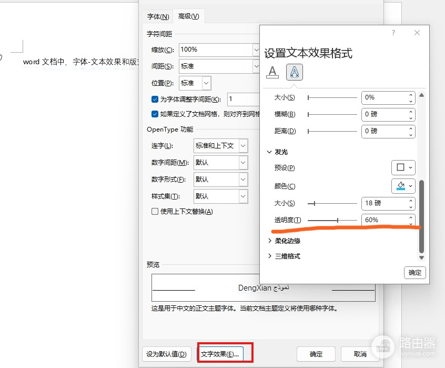Open the 数字间距(M) dropdown

pyautogui.click(x=243, y=163)
